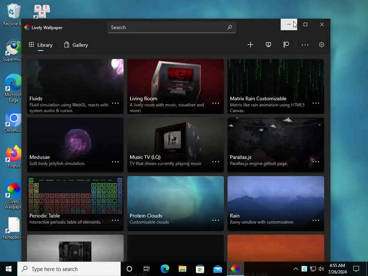
Task: Click the Firefox desktop shortcut
Action: pos(14,157)
